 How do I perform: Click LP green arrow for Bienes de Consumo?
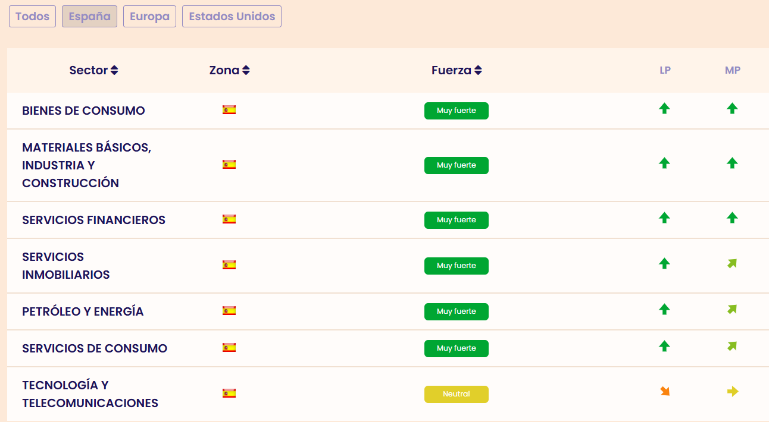(664, 109)
